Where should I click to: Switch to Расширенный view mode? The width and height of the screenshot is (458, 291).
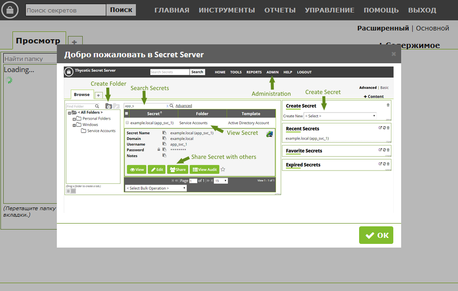coord(383,28)
